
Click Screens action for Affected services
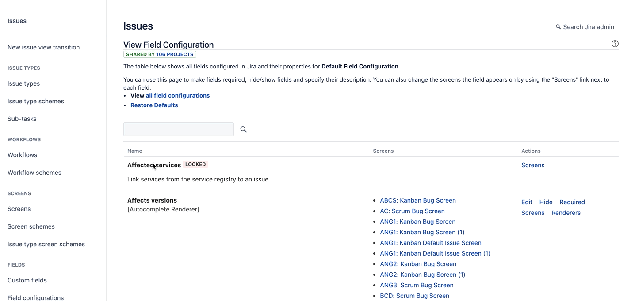532,165
